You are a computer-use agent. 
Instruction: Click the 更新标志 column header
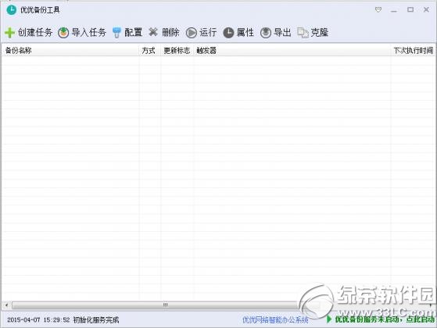[177, 51]
